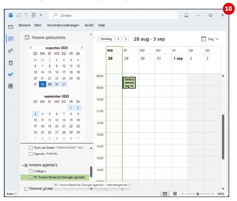
Task: Open the Beeld tab
Action: [x=89, y=25]
